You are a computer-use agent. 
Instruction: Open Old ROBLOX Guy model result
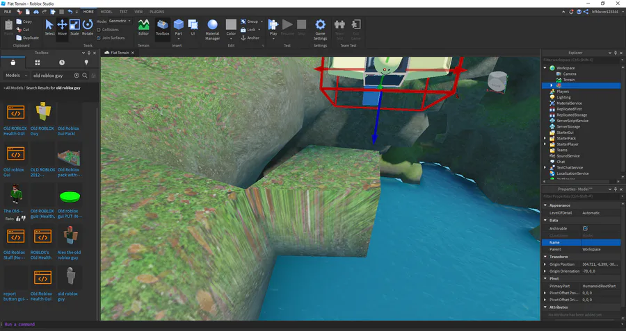click(x=42, y=119)
